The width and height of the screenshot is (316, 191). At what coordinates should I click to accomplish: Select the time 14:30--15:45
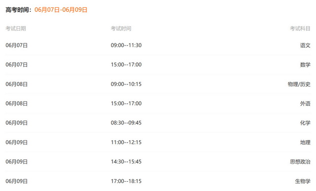point(126,161)
